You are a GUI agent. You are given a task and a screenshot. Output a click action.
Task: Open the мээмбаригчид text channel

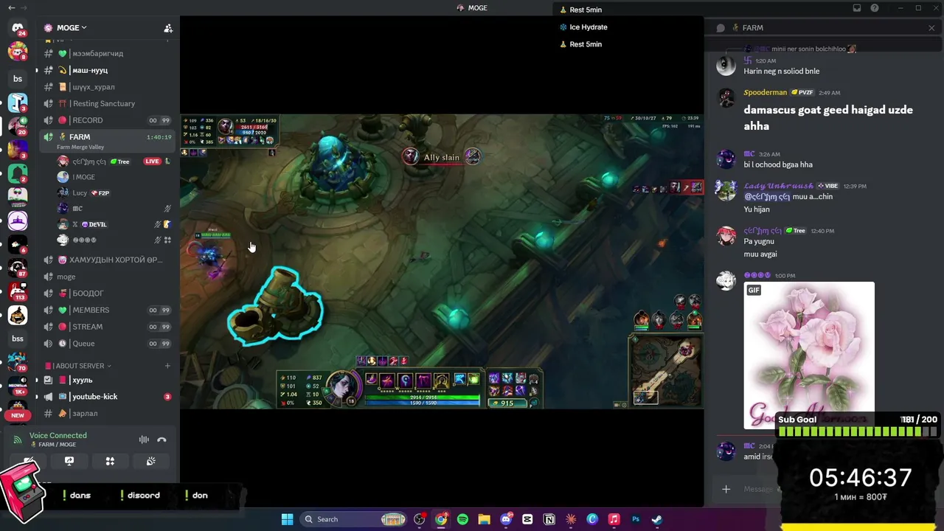pyautogui.click(x=105, y=53)
